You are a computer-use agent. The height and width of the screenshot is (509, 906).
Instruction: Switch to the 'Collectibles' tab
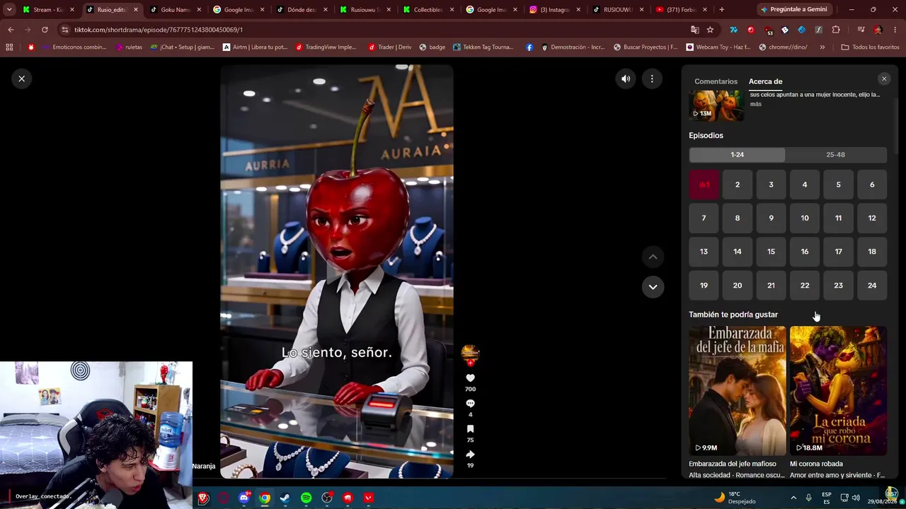pos(428,10)
